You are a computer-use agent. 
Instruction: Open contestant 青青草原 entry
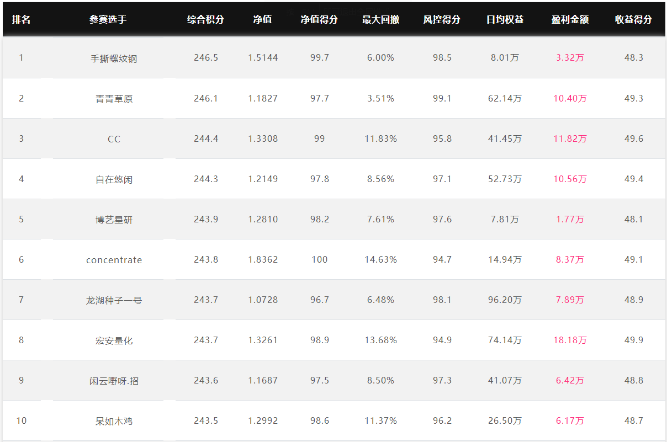tap(114, 99)
